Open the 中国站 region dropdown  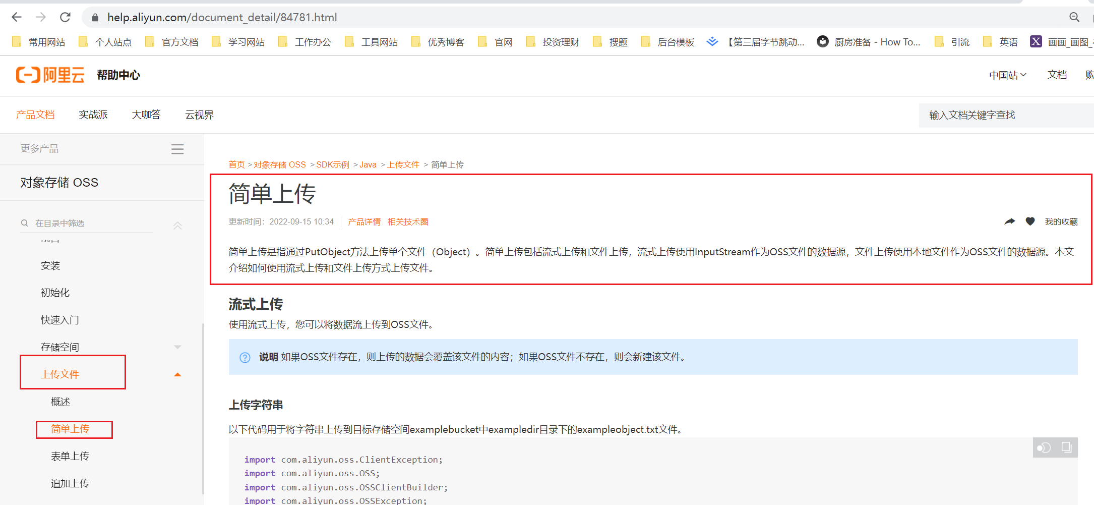pyautogui.click(x=1007, y=75)
